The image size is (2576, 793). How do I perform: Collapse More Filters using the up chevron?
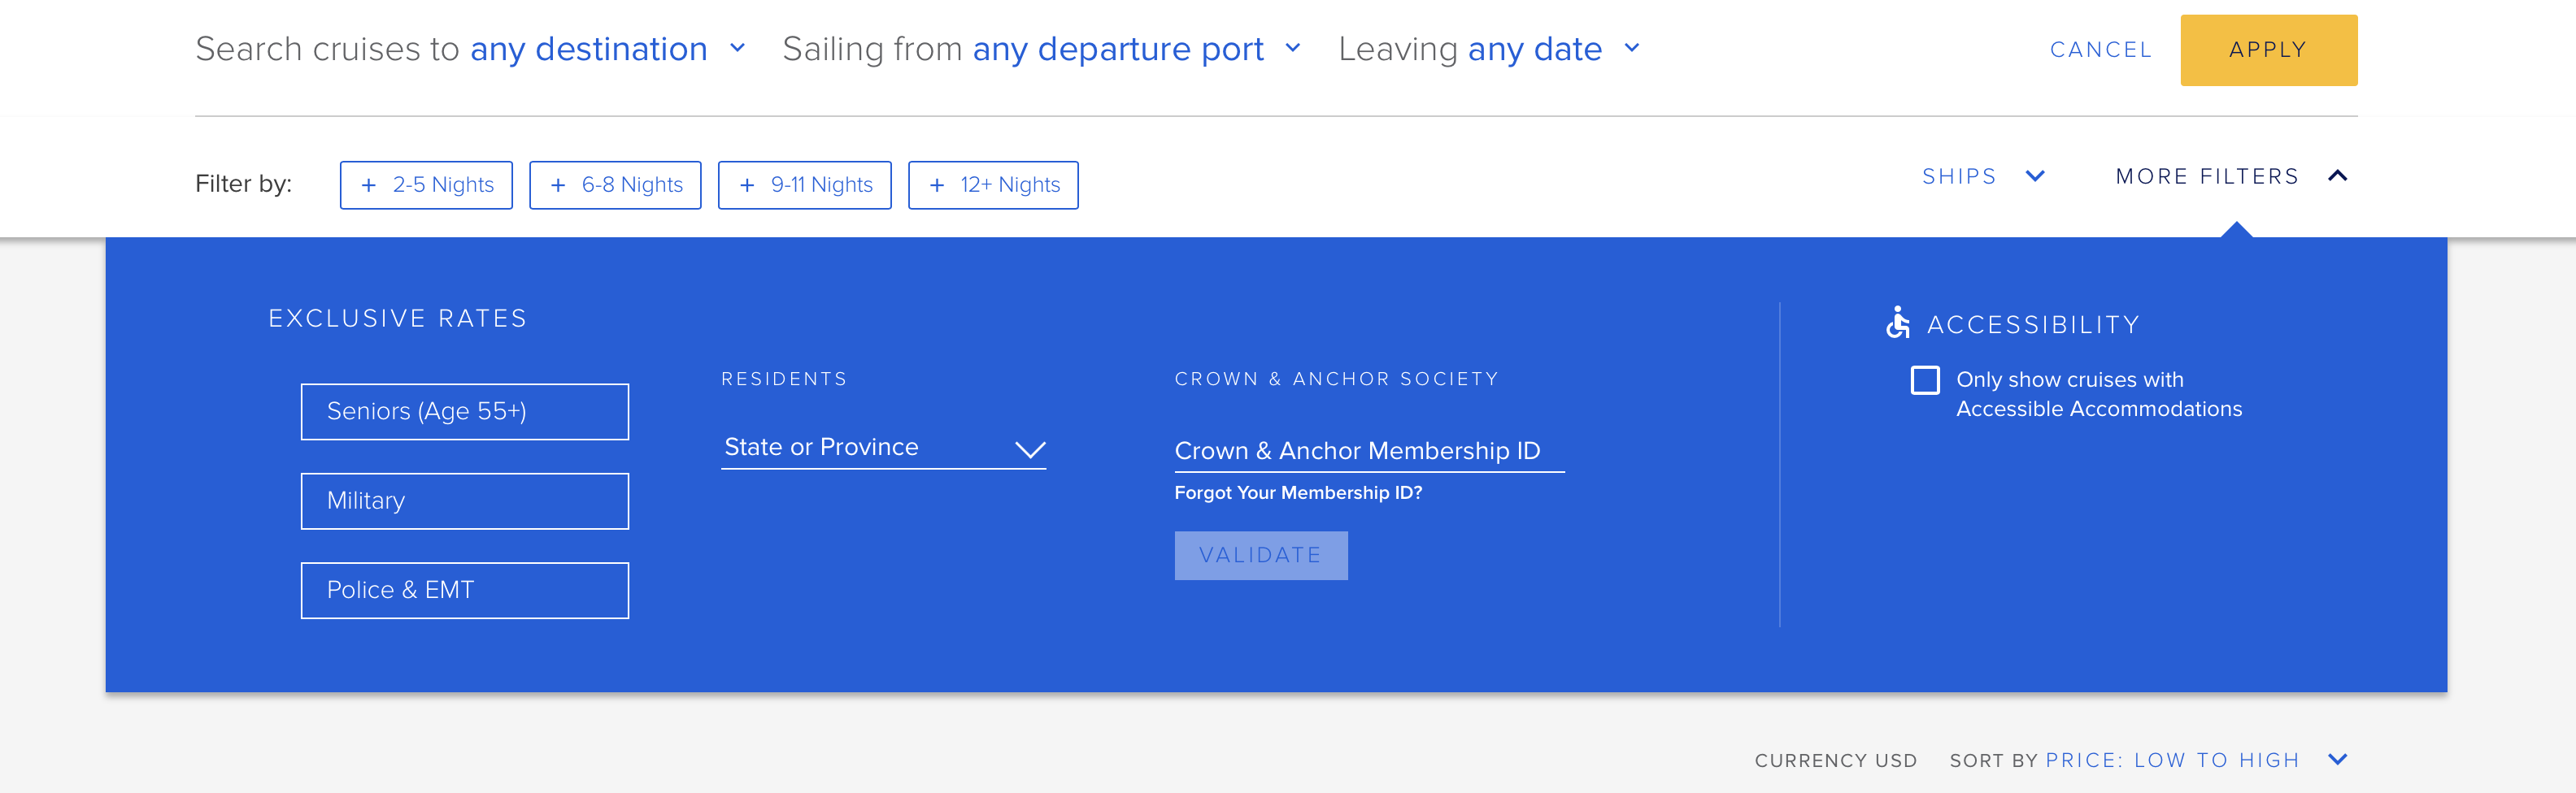2337,175
